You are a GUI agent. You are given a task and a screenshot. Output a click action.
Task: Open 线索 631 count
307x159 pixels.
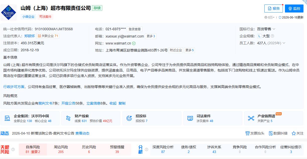tap(81, 121)
